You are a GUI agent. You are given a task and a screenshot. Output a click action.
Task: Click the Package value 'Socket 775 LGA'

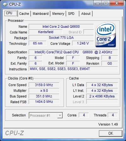(x=61, y=38)
